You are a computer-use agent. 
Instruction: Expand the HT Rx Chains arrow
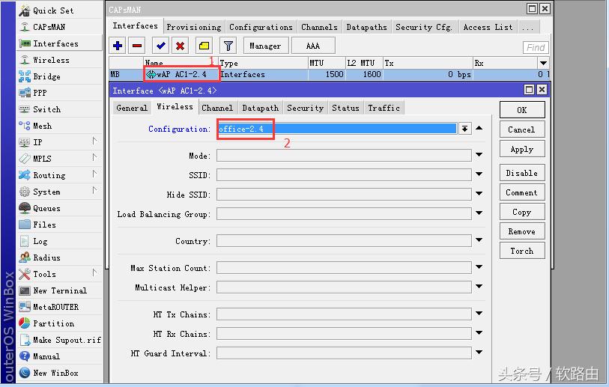[x=479, y=333]
